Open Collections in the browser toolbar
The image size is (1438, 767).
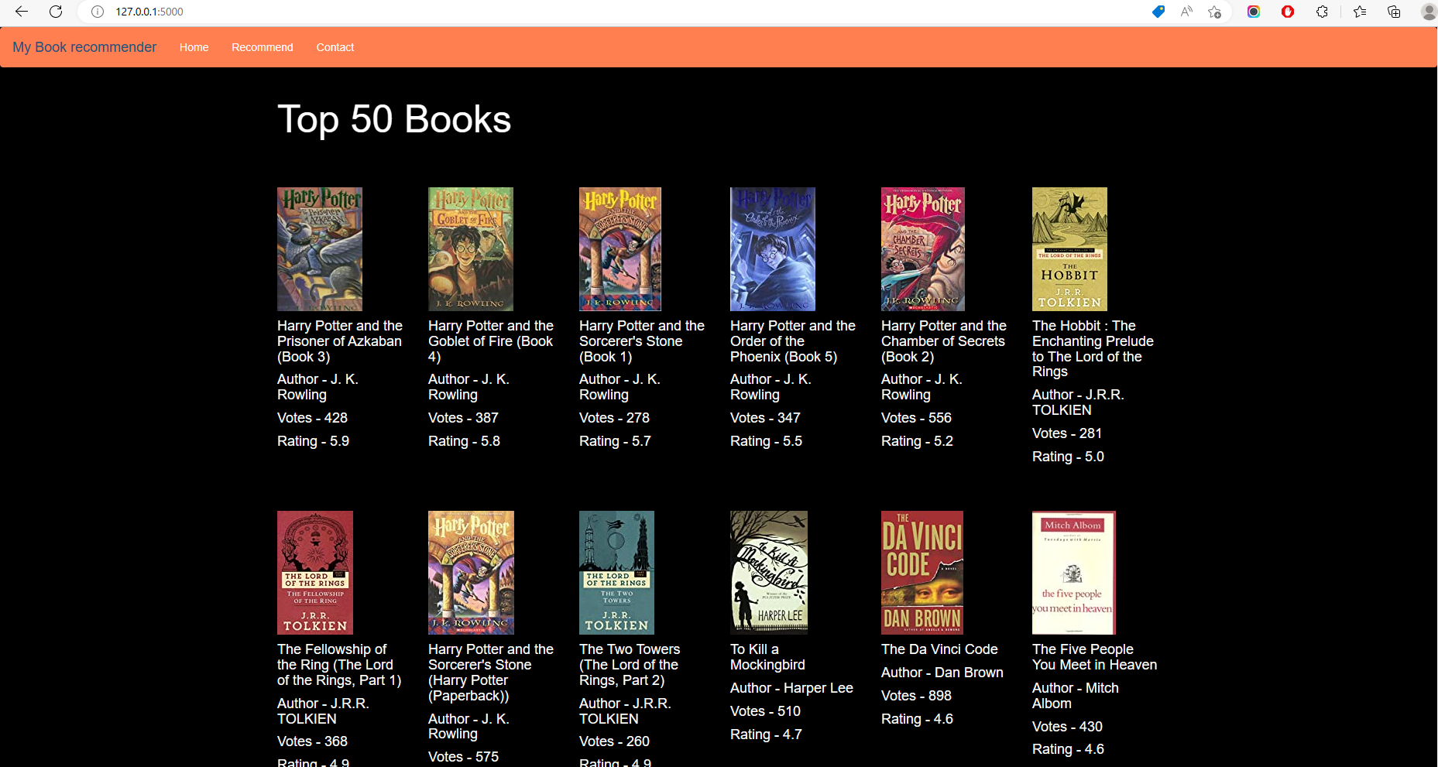(x=1394, y=12)
